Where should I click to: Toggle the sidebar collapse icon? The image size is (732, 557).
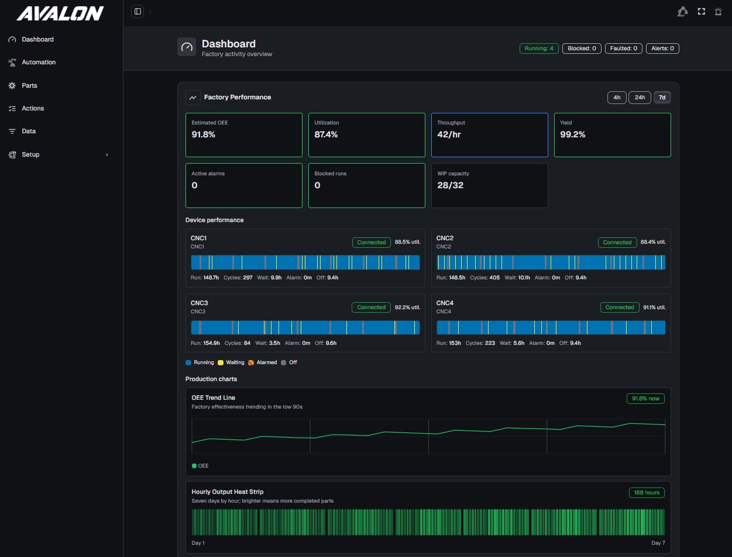tap(138, 11)
